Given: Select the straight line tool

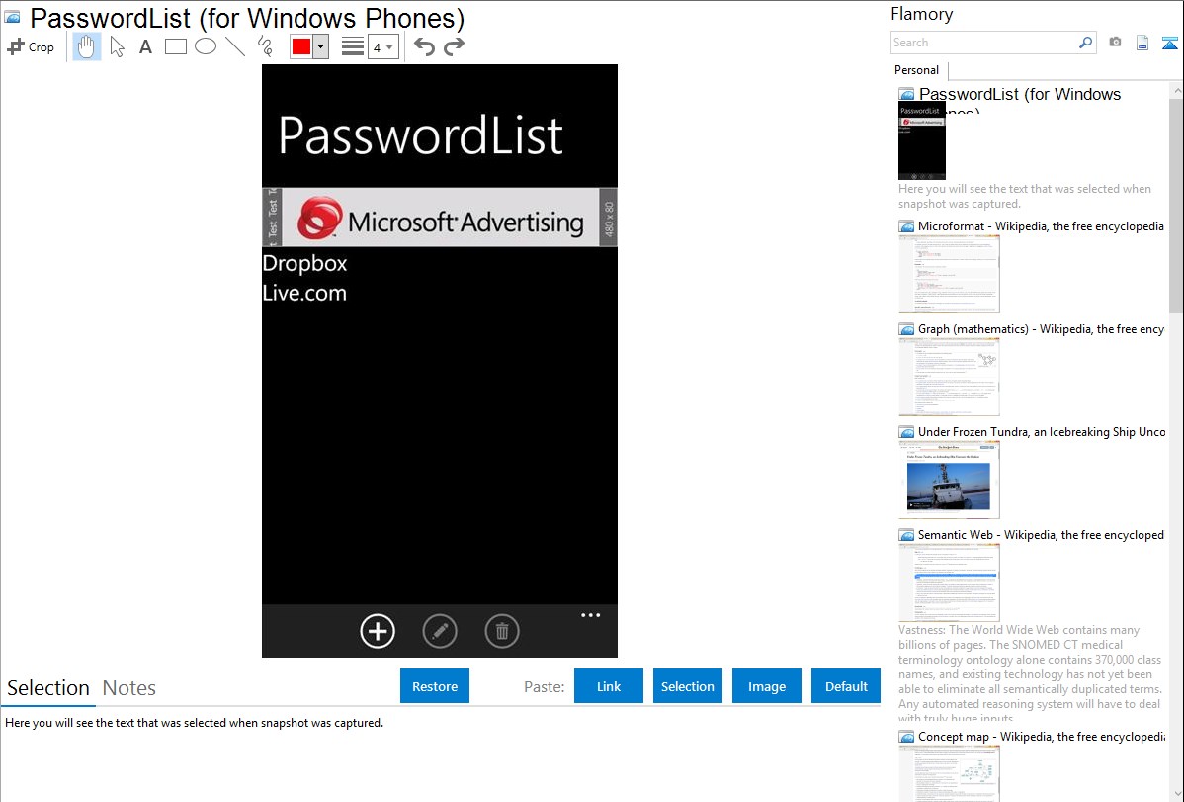Looking at the screenshot, I should (235, 46).
